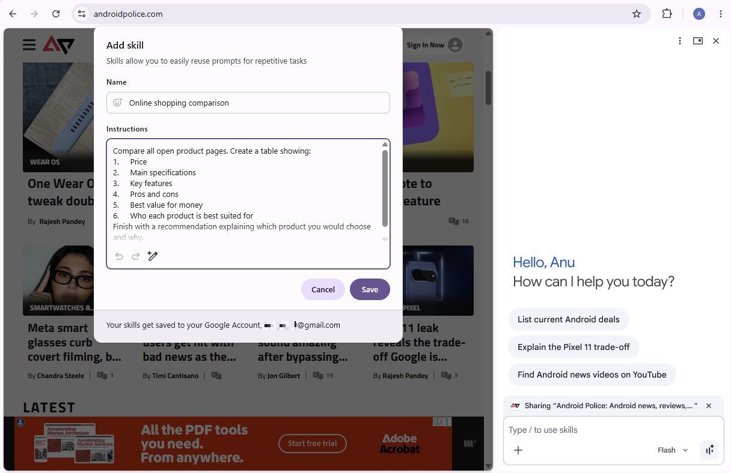Image resolution: width=731 pixels, height=473 pixels.
Task: Open site information icon in address bar
Action: pos(82,14)
